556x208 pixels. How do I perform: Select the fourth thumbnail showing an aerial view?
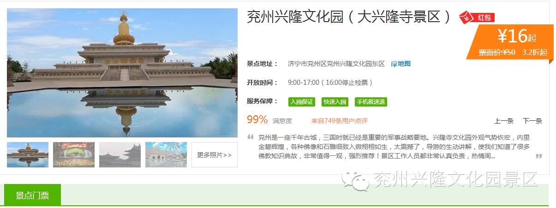pyautogui.click(x=166, y=155)
